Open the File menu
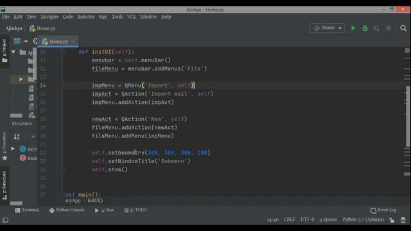Image resolution: width=411 pixels, height=231 pixels. tap(6, 17)
